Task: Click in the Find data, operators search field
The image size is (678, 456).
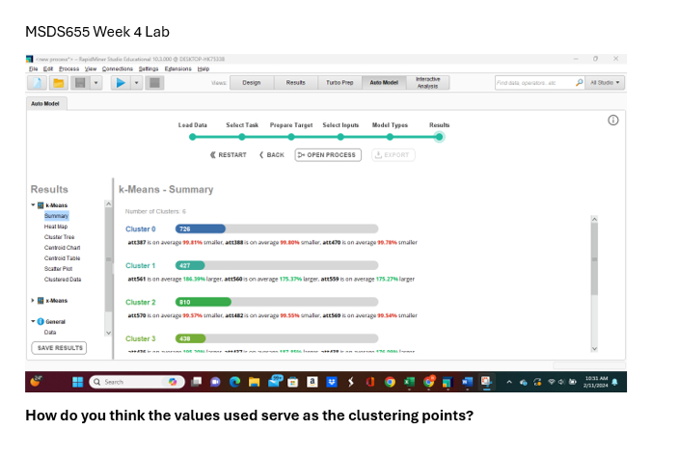Action: tap(535, 83)
